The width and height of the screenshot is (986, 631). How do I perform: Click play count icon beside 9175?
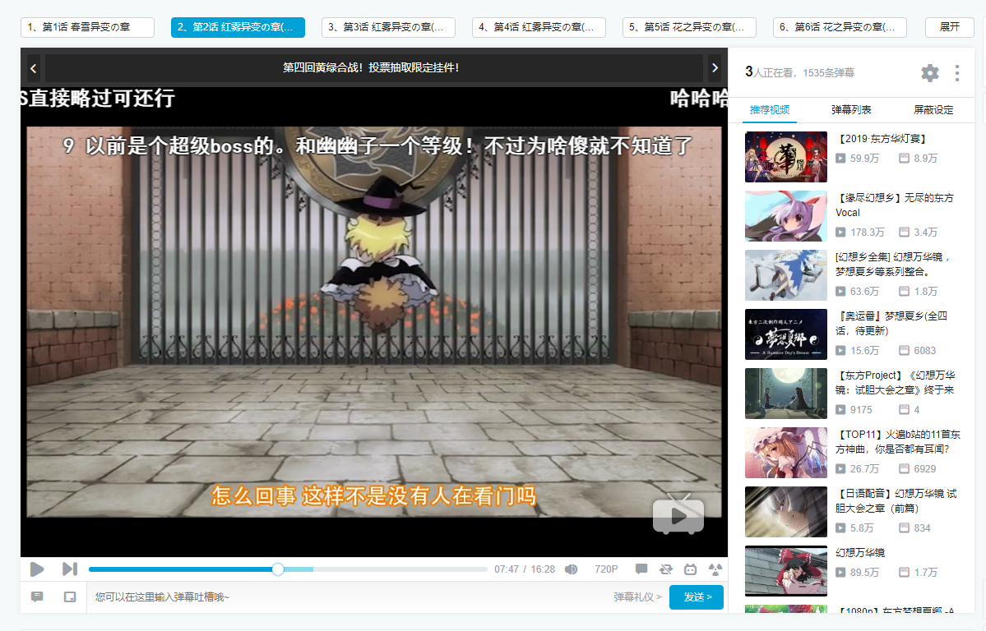click(x=840, y=410)
